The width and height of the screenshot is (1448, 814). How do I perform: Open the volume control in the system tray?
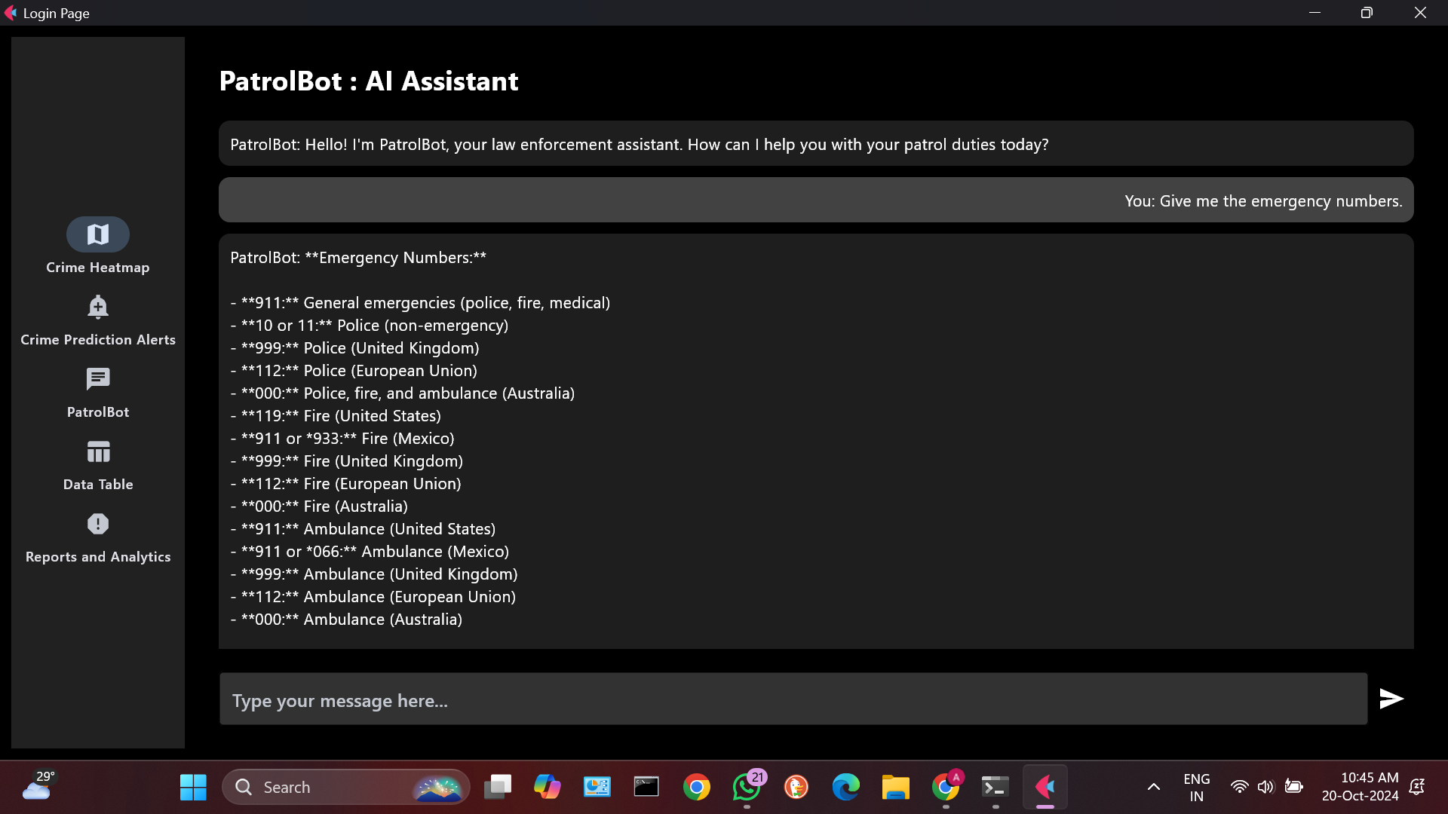[1265, 788]
